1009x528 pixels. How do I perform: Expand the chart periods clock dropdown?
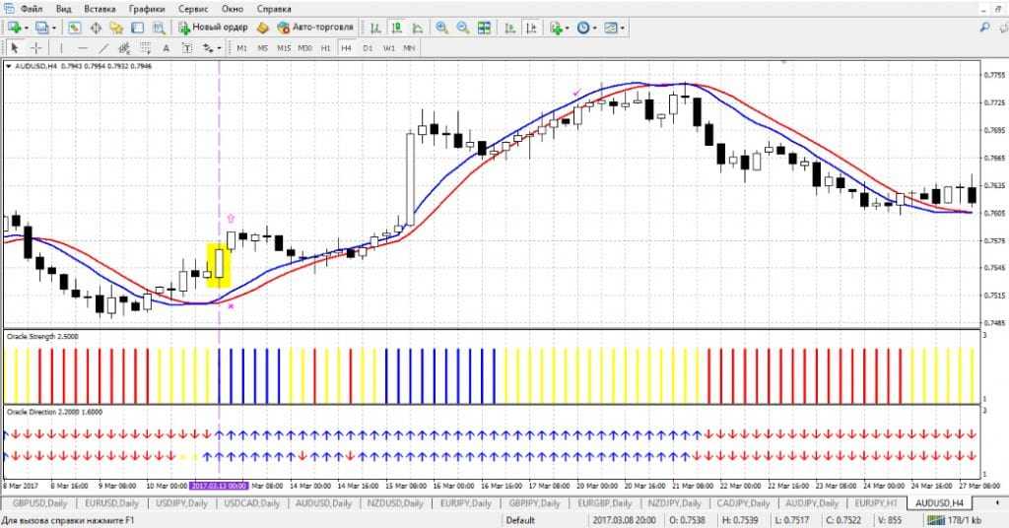595,28
